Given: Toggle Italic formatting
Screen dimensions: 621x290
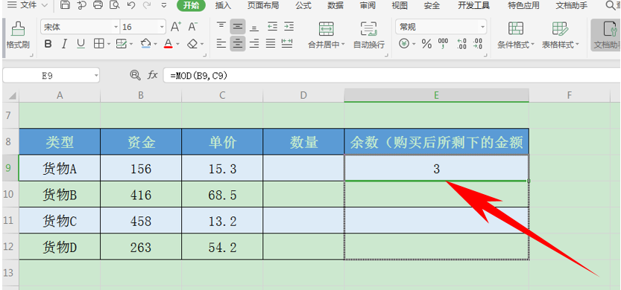Looking at the screenshot, I should pos(64,44).
